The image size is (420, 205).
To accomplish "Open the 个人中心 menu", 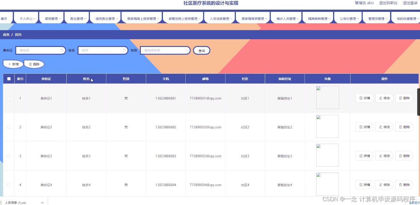I will click(26, 18).
